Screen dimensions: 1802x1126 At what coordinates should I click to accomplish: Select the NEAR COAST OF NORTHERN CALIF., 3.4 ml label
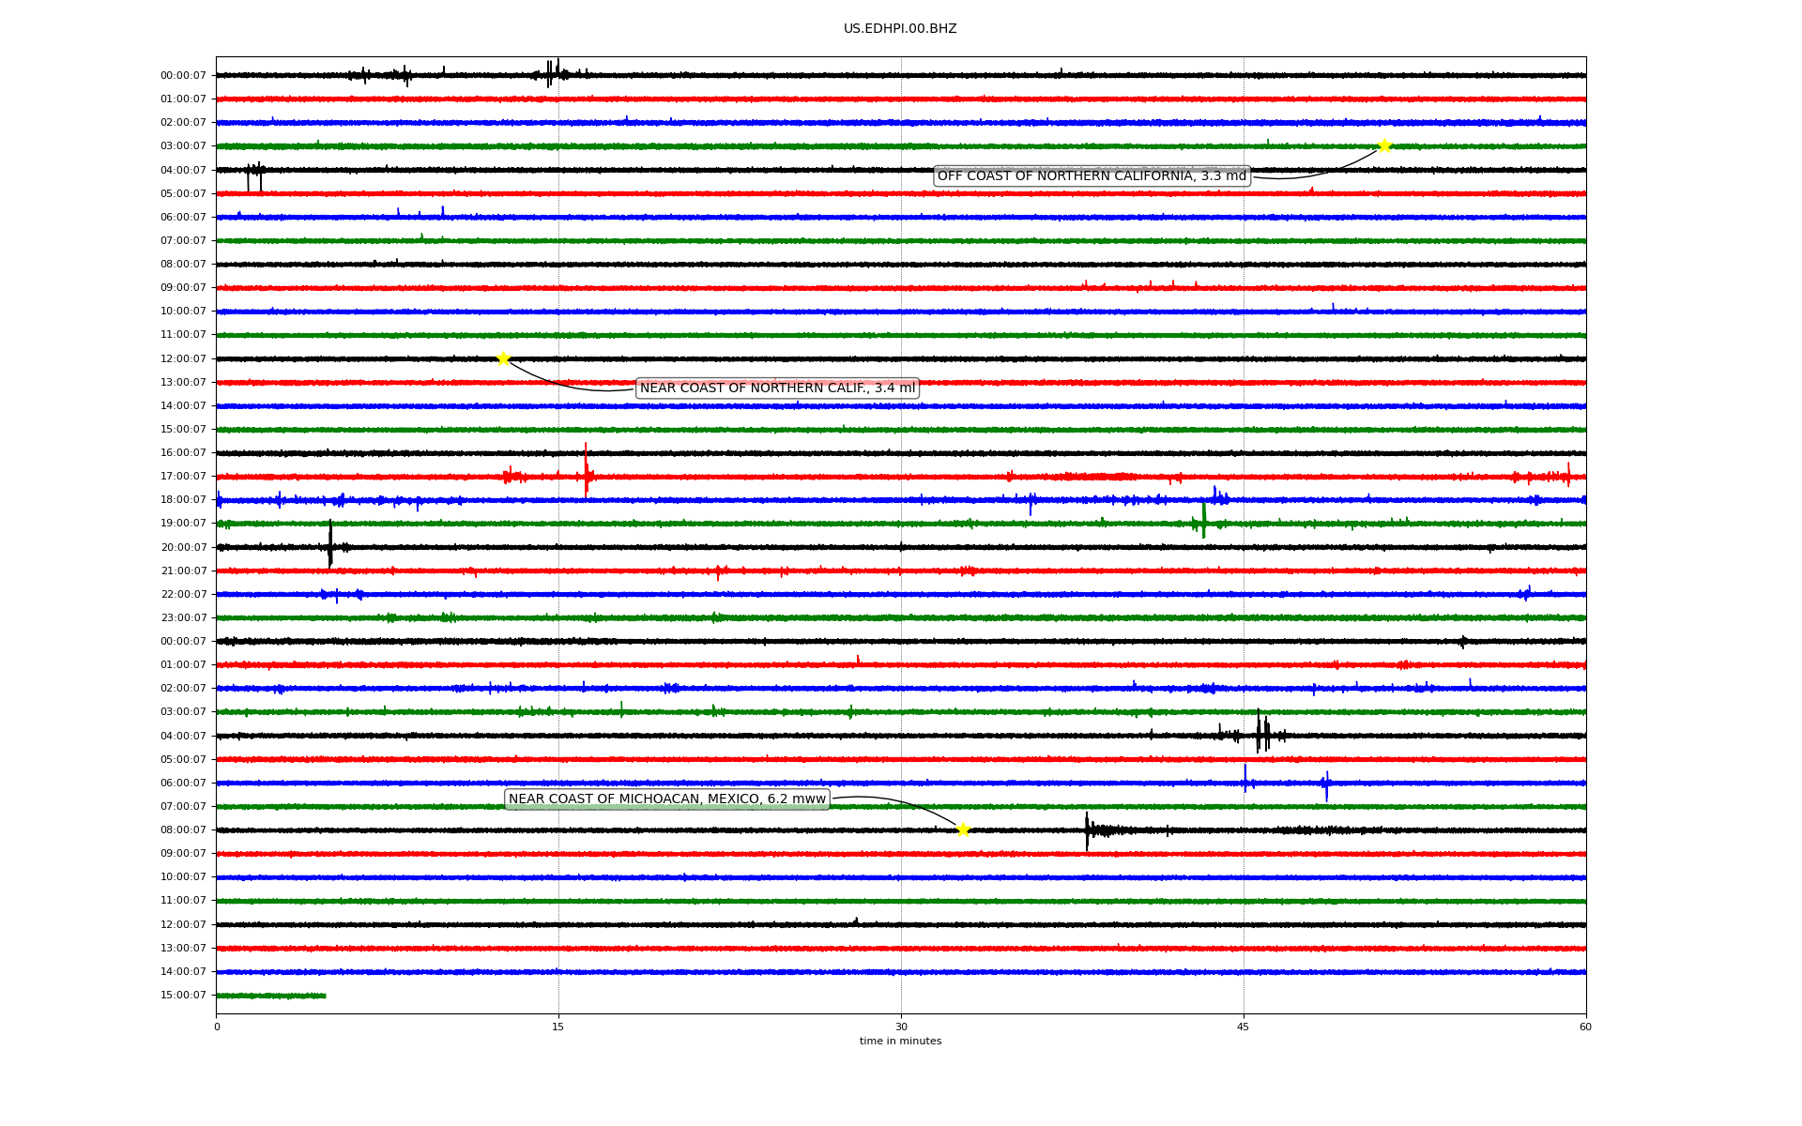[777, 388]
